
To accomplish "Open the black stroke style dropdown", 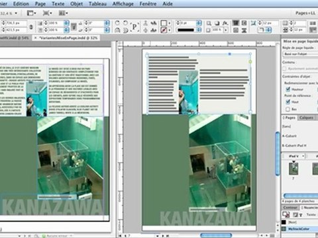I will pos(199,30).
